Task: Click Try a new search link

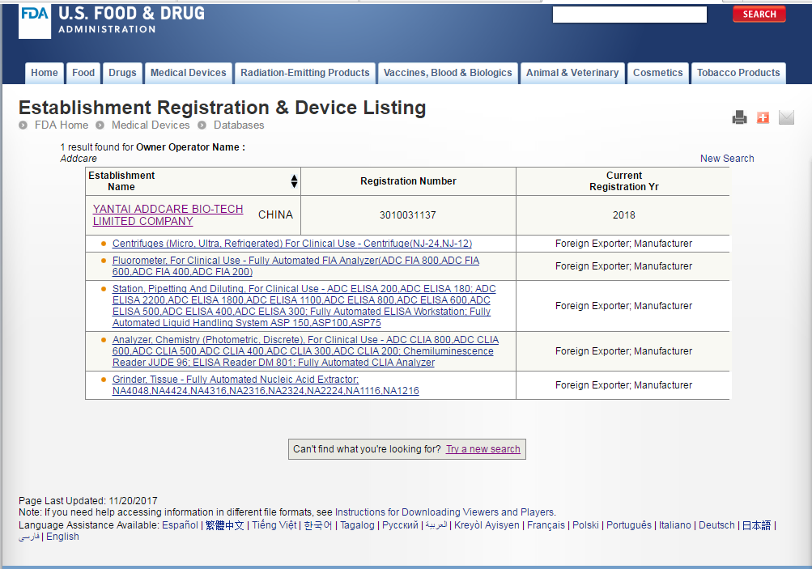Action: [x=483, y=449]
